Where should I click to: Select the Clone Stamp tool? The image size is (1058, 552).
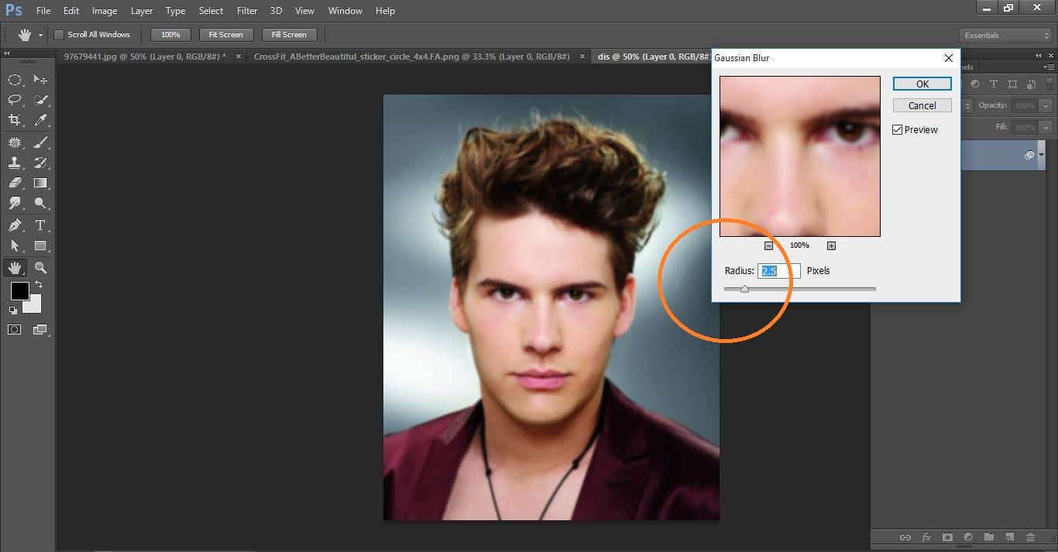(15, 163)
